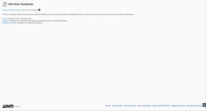Open the footer Home link
This screenshot has height=111, width=206.
(108, 106)
